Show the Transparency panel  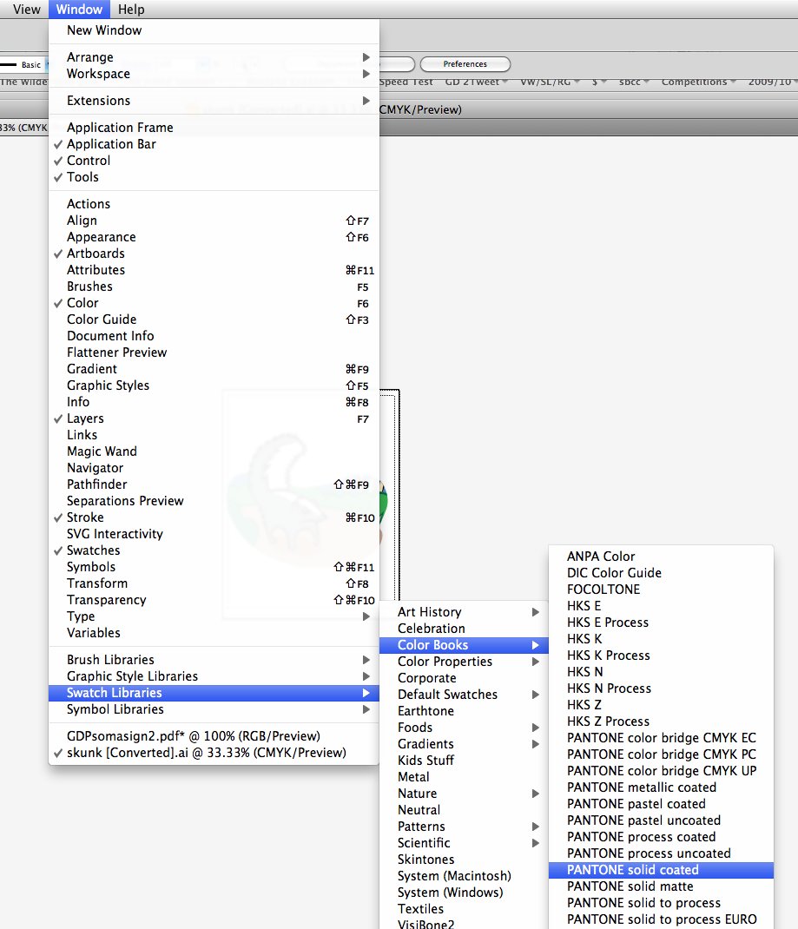(214, 600)
